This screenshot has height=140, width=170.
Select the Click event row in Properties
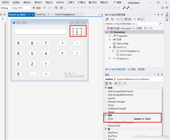[x=134, y=119]
